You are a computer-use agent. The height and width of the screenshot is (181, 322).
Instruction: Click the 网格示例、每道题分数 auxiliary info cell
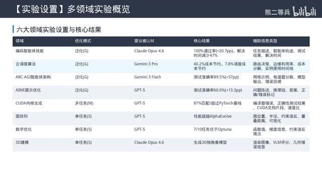click(x=279, y=79)
